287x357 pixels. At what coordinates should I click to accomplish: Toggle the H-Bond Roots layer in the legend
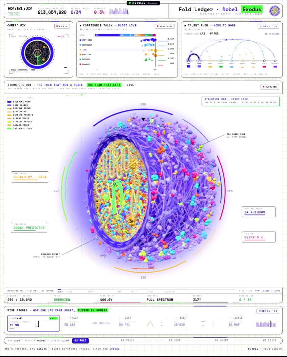[19, 119]
